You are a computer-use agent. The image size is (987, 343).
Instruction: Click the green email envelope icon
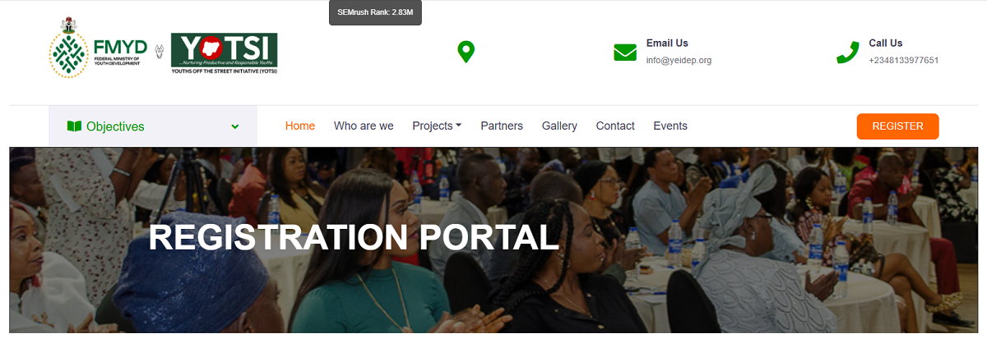pos(625,53)
